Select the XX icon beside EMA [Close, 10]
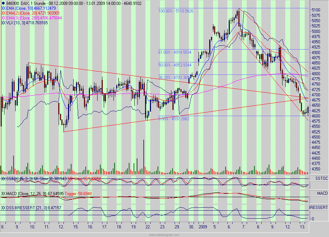 click(3, 8)
